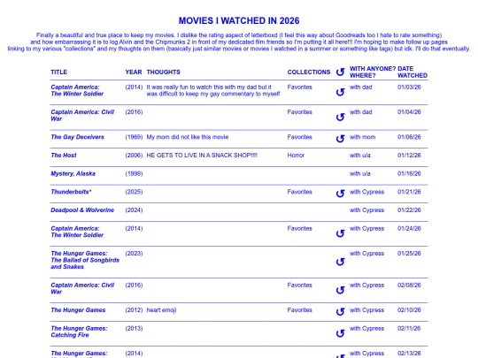Click the date 01/22/26
The height and width of the screenshot is (358, 478).
coord(409,210)
